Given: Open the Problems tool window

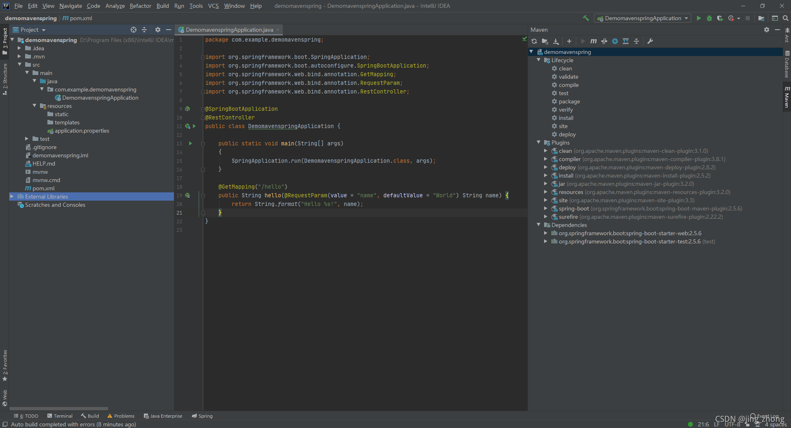Looking at the screenshot, I should [121, 416].
